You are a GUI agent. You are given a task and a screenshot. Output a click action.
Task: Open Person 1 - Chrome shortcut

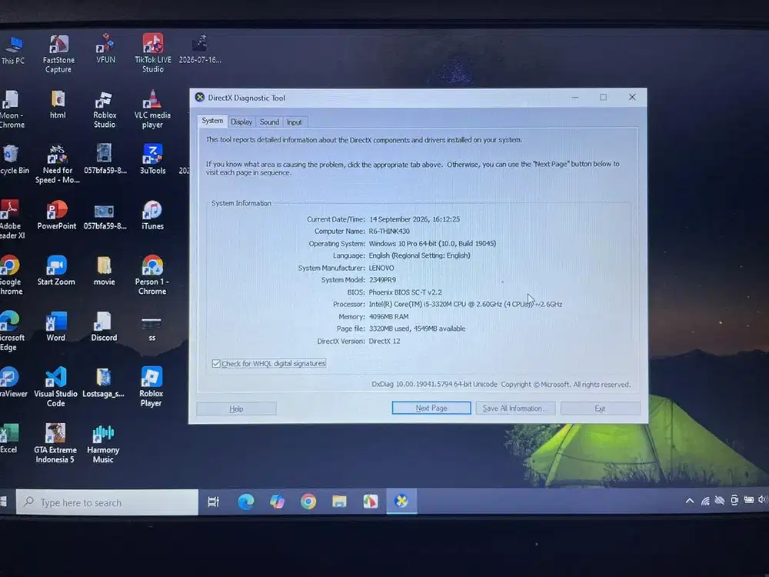152,275
